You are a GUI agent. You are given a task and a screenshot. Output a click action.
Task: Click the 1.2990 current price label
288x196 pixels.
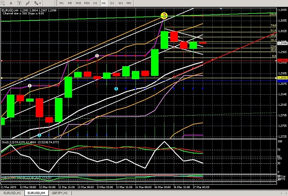click(282, 43)
